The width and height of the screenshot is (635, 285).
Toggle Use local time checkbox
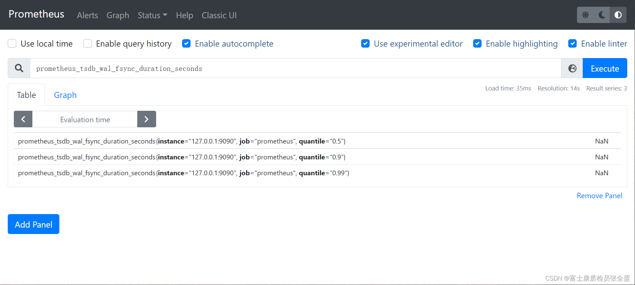[12, 44]
